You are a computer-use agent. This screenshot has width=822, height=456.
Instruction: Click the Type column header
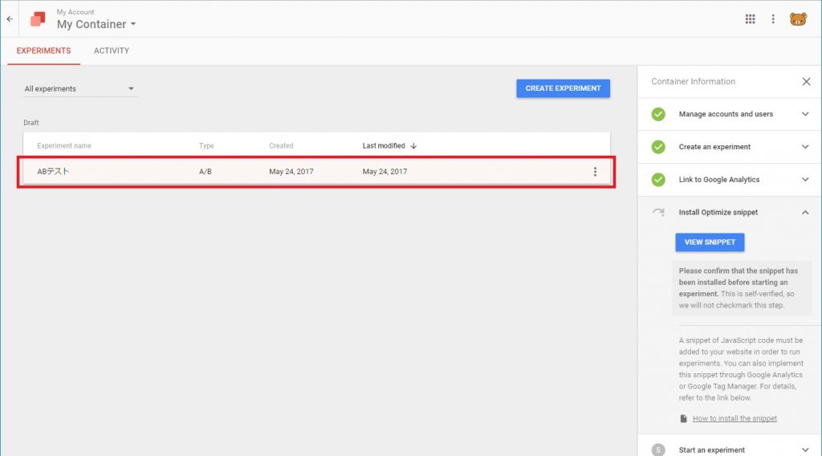click(206, 145)
